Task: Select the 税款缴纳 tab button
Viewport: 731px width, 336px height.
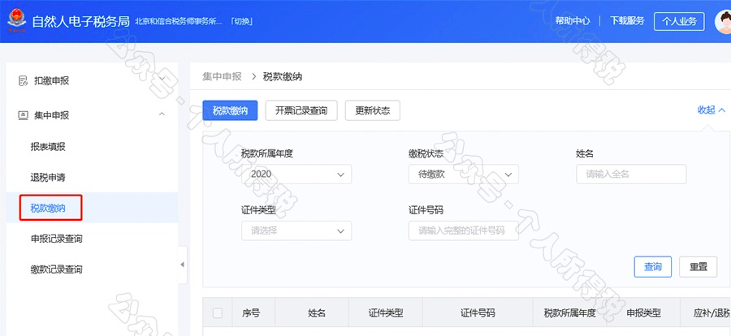Action: pos(230,111)
